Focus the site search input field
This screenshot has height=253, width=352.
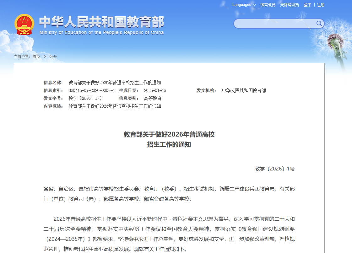point(275,24)
